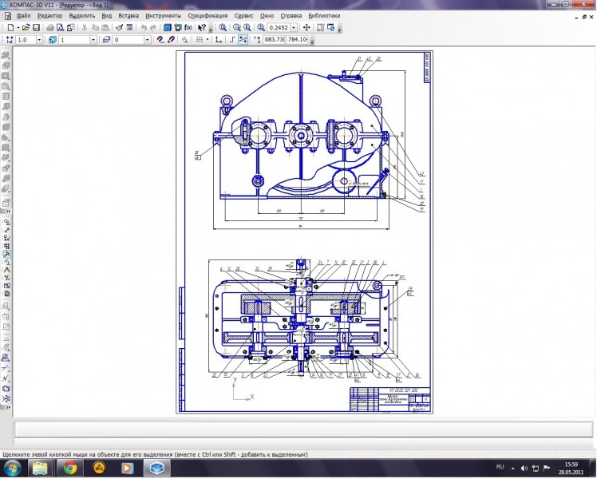Open the Сервис menu
The height and width of the screenshot is (479, 597).
(x=243, y=16)
